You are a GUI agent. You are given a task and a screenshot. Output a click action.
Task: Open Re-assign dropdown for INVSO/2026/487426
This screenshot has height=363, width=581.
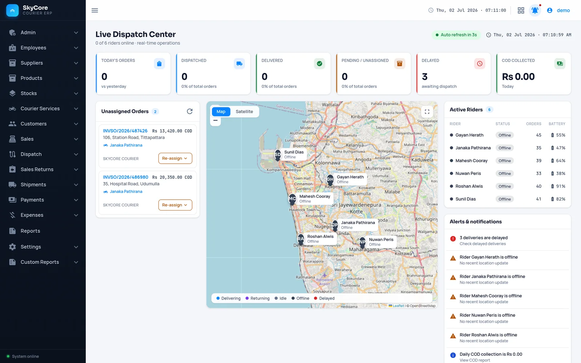pyautogui.click(x=175, y=158)
